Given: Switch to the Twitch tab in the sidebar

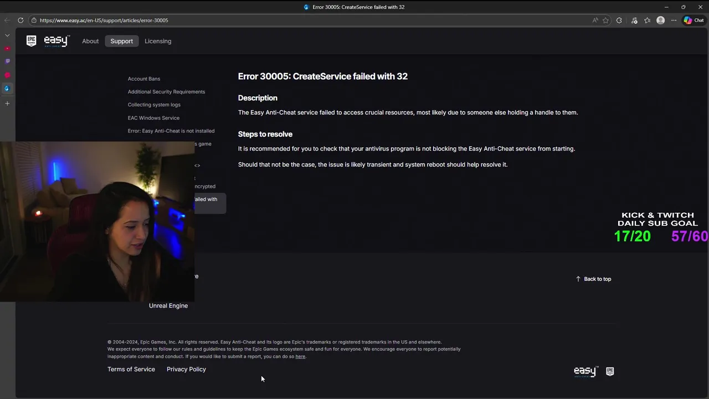Looking at the screenshot, I should pyautogui.click(x=7, y=62).
